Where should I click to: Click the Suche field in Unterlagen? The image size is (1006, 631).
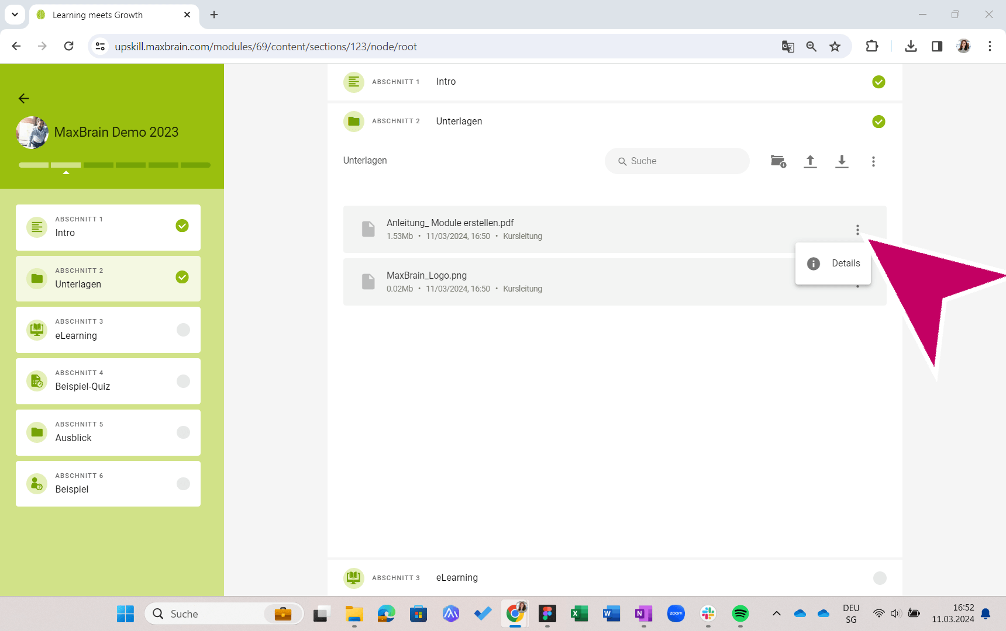click(677, 161)
